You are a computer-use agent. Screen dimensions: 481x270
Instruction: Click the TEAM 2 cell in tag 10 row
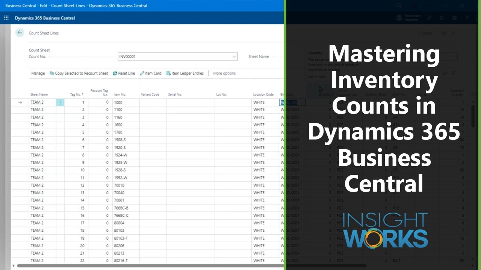click(x=42, y=170)
